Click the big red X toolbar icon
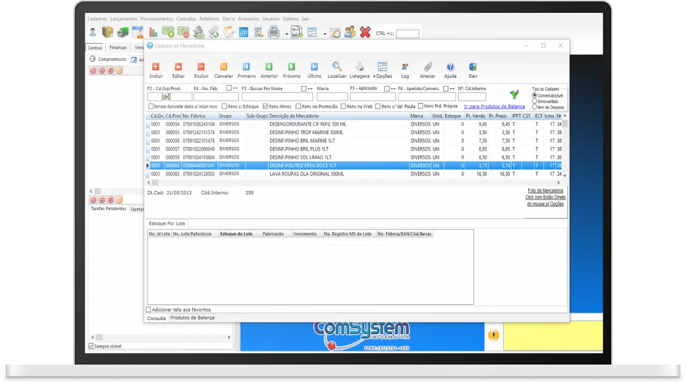Screen dimensions: 686x383 365,32
